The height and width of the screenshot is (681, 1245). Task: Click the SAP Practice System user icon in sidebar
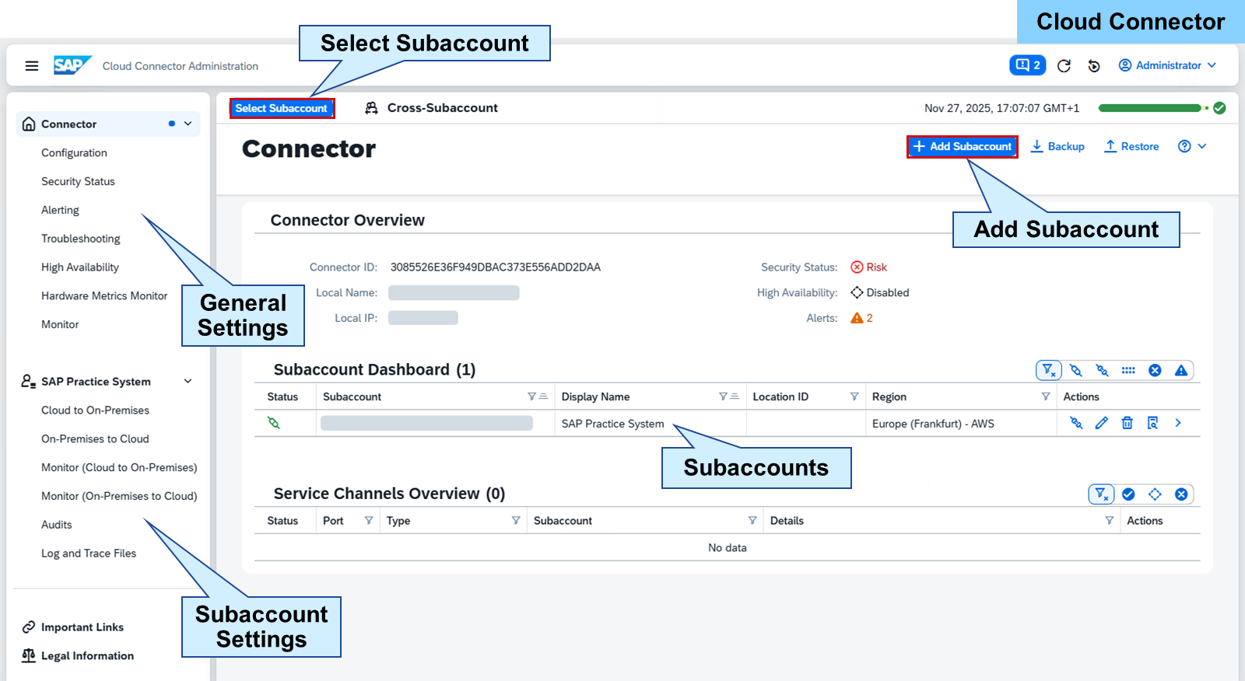pos(29,381)
